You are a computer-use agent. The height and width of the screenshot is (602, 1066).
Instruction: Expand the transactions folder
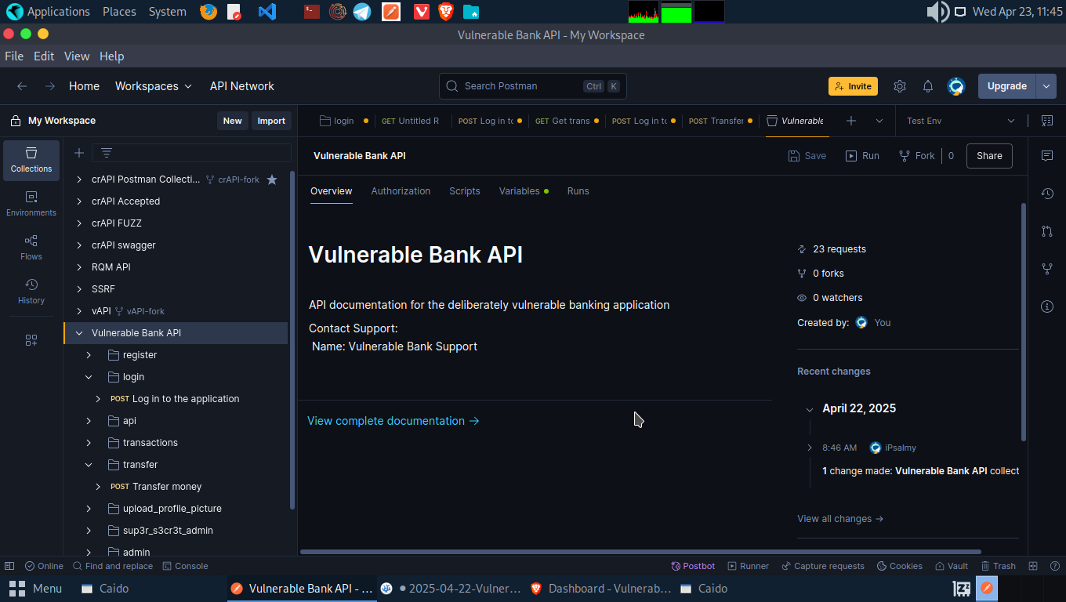coord(89,443)
